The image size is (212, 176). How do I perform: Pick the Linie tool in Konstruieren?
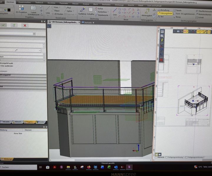point(48,10)
